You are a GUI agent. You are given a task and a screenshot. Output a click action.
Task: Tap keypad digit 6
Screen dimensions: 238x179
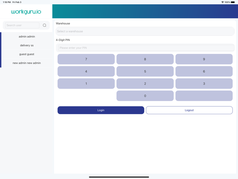204,71
